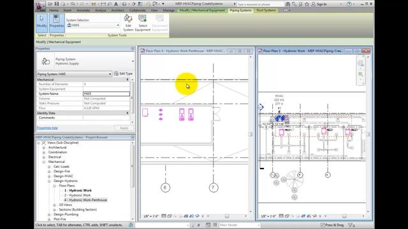Click the Apply button in Properties

[x=124, y=128]
